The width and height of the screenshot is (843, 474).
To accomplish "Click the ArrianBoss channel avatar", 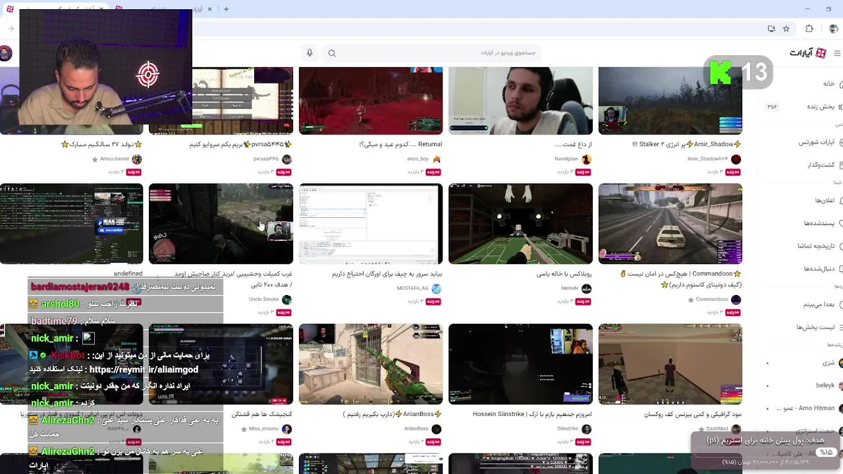I will [436, 429].
